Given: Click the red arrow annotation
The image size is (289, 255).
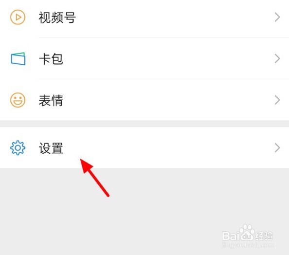Looking at the screenshot, I should [95, 178].
